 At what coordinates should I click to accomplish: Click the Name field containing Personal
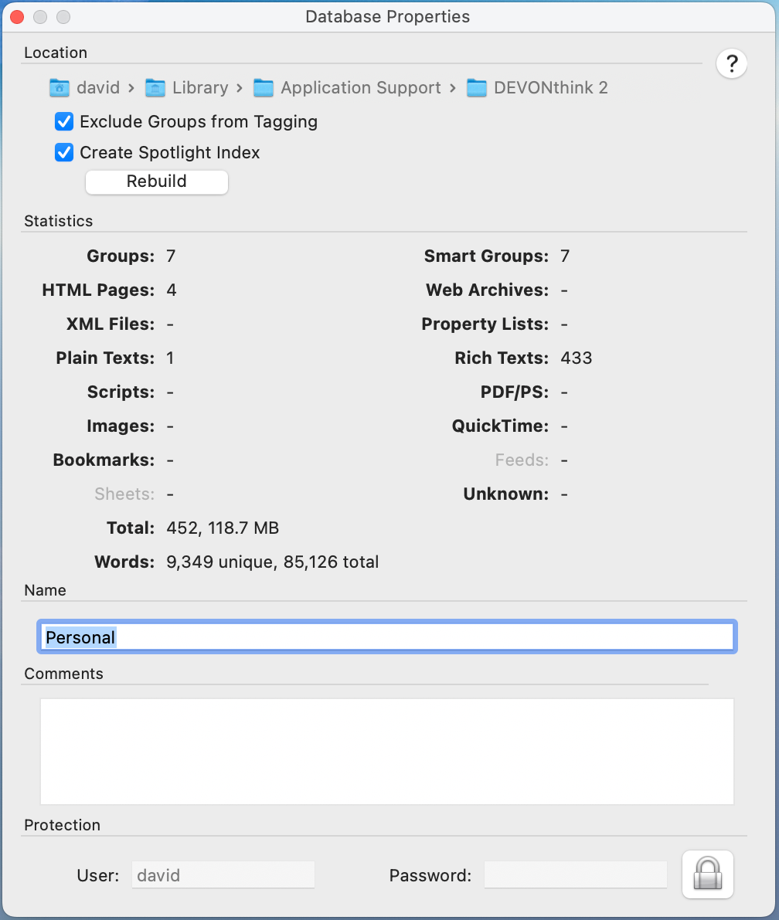(386, 637)
